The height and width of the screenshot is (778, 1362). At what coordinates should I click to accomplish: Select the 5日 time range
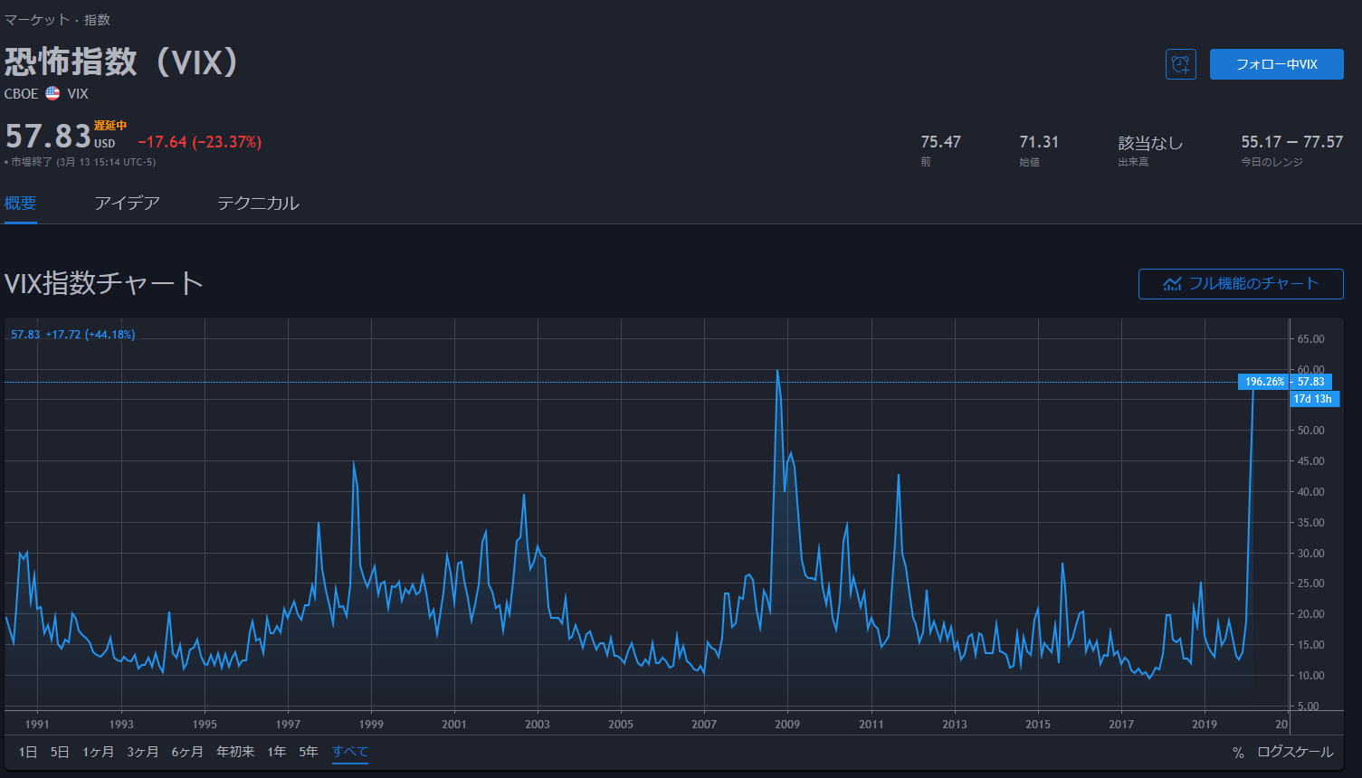point(60,752)
